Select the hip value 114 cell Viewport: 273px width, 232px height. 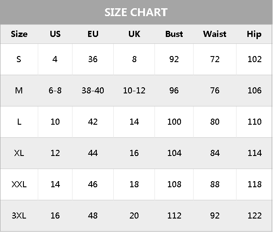(254, 153)
